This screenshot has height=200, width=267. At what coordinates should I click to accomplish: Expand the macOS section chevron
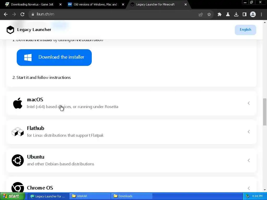(248, 103)
